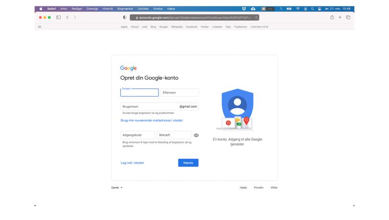Focus the Fornavn input field
Viewport: 389px width, 220px height.
pyautogui.click(x=140, y=93)
